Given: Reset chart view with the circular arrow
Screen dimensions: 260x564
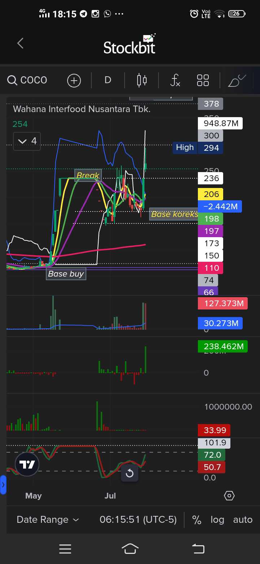Looking at the screenshot, I should 130,473.
